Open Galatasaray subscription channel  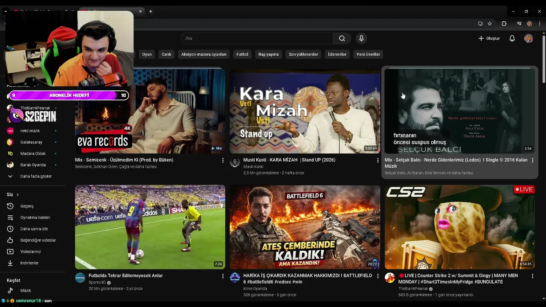pos(32,142)
